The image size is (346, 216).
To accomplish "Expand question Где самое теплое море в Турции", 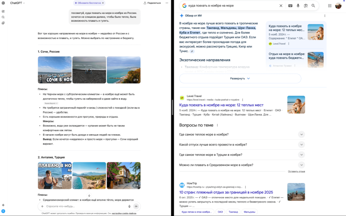I will [242, 155].
